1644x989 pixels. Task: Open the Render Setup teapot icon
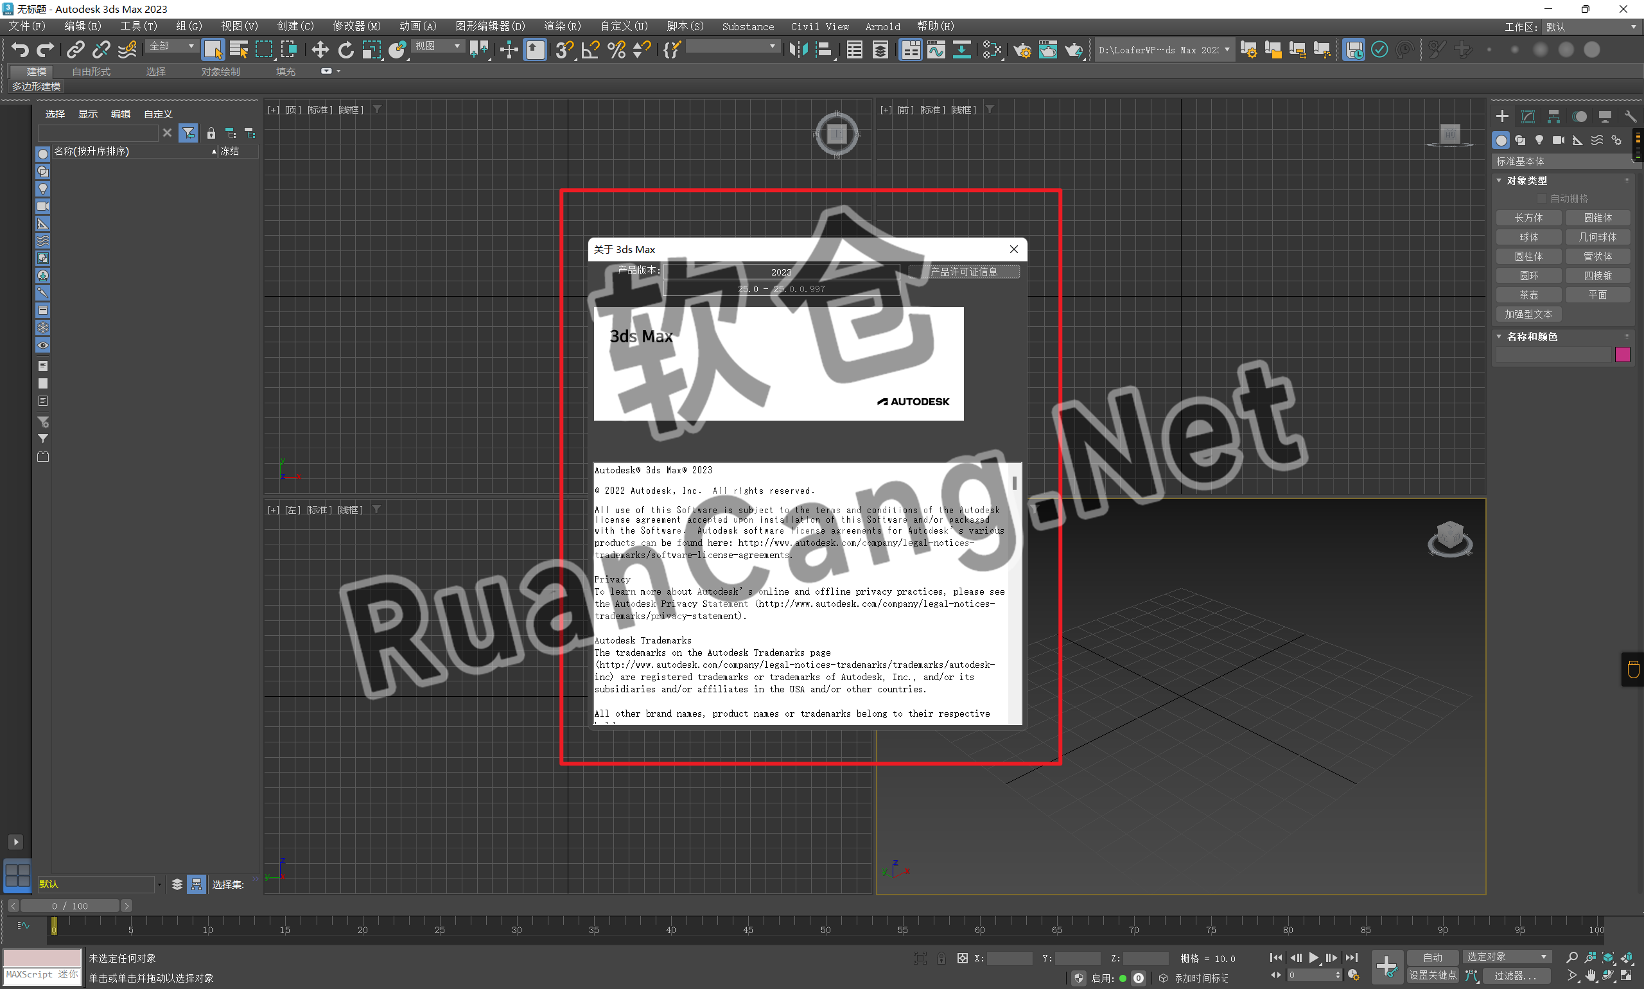[1022, 50]
